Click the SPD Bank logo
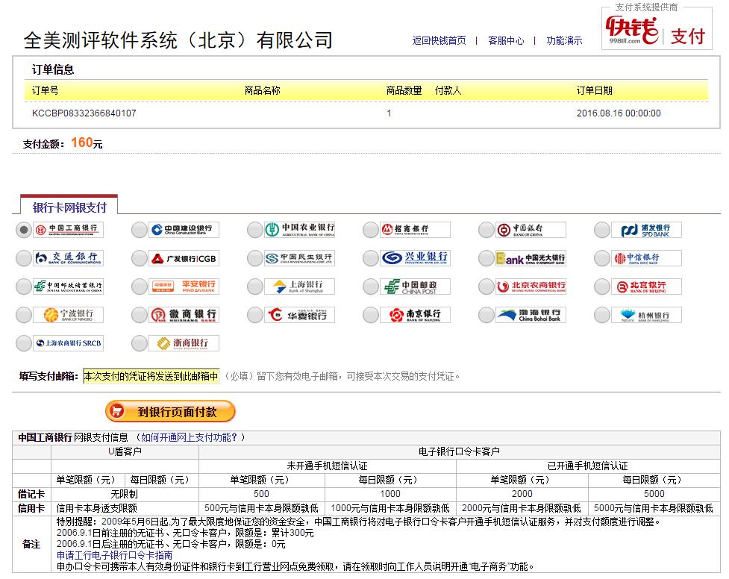The image size is (729, 579). tap(647, 230)
